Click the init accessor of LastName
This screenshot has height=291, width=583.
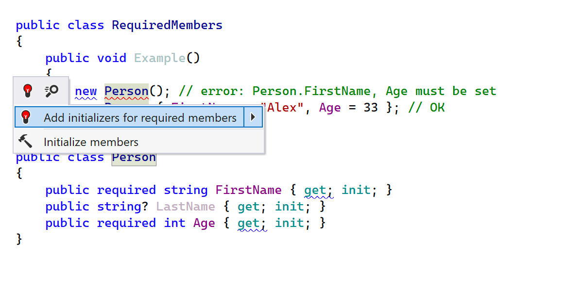[290, 207]
